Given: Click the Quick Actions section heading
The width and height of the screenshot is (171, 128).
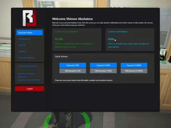Looking at the screenshot, I should coord(61,56).
